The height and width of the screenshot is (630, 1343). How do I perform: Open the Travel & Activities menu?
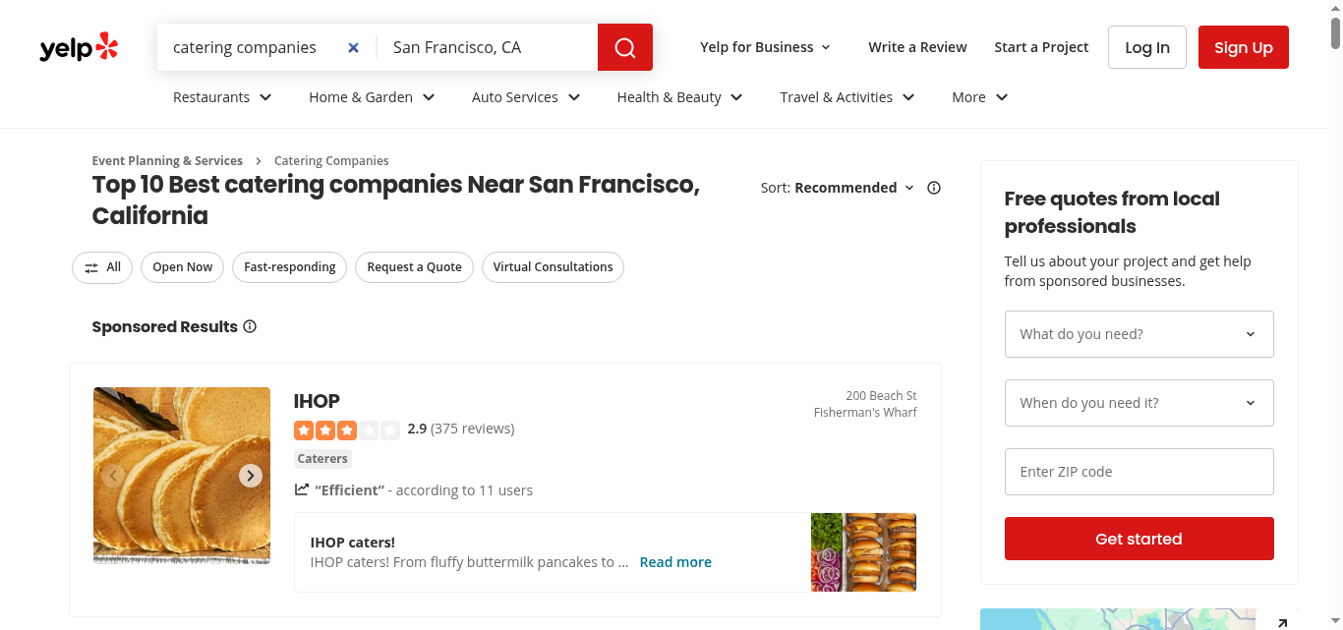click(847, 97)
